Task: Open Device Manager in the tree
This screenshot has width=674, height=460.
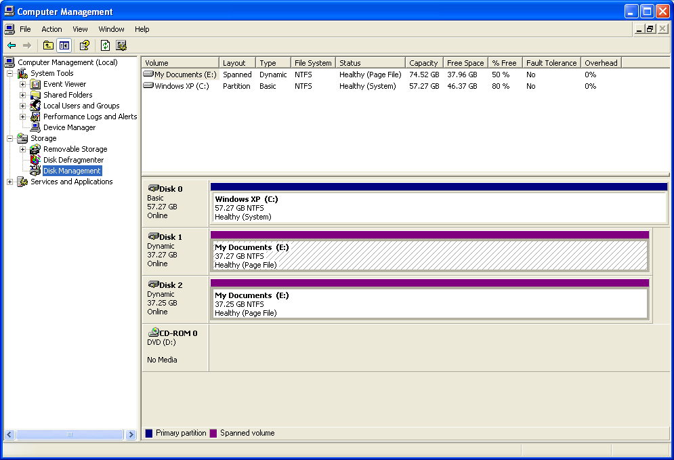Action: (69, 127)
